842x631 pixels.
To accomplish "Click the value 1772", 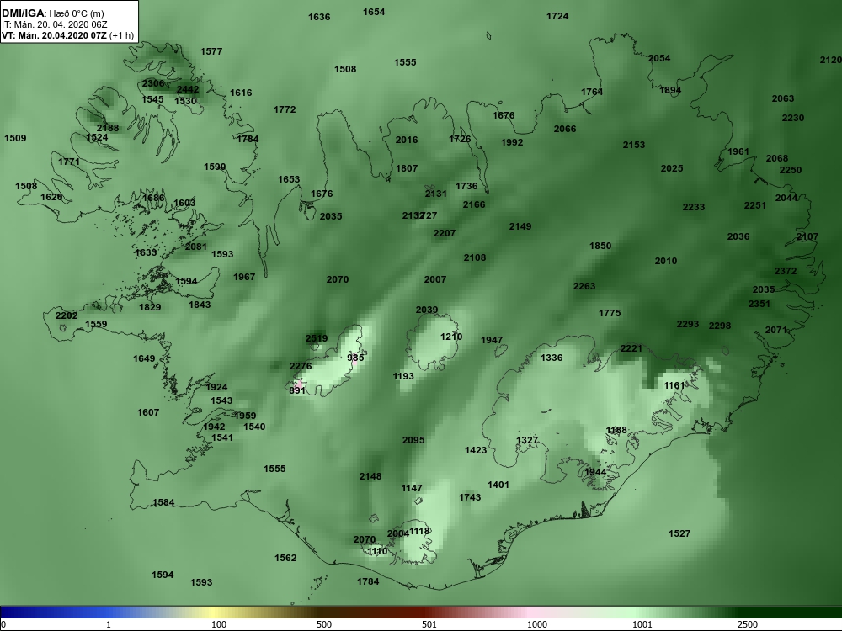I will coord(285,109).
